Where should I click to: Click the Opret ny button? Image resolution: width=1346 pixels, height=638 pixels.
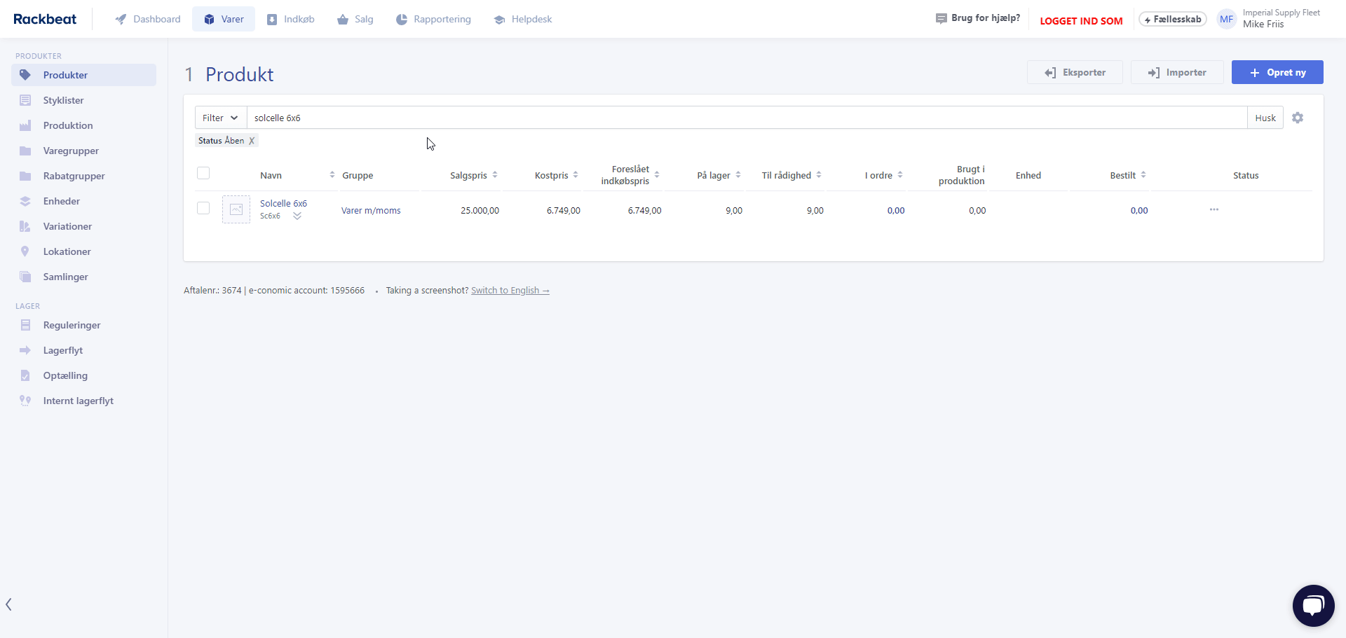click(1277, 72)
